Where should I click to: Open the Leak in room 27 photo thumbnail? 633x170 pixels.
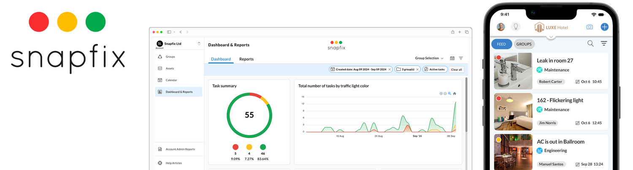[513, 71]
